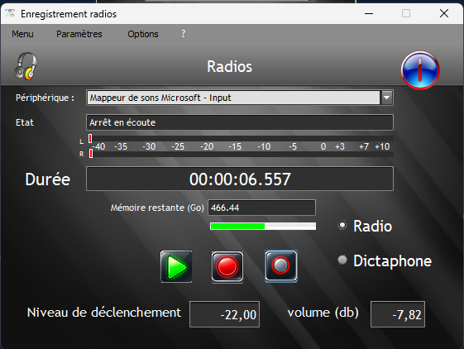Click the Radios heading
The height and width of the screenshot is (349, 464).
point(229,67)
